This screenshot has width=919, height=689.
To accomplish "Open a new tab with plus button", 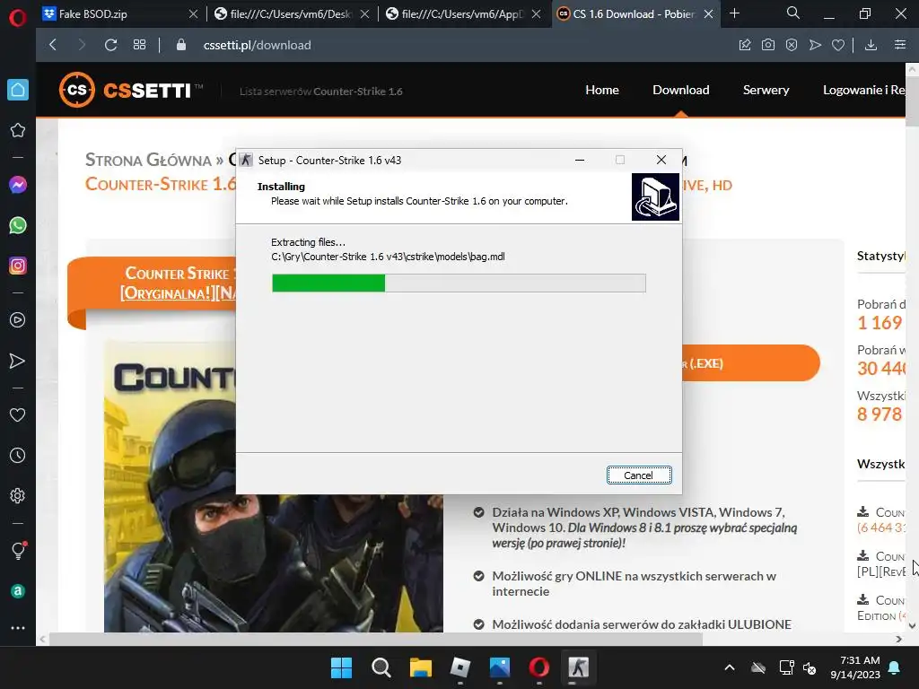I will 734,13.
